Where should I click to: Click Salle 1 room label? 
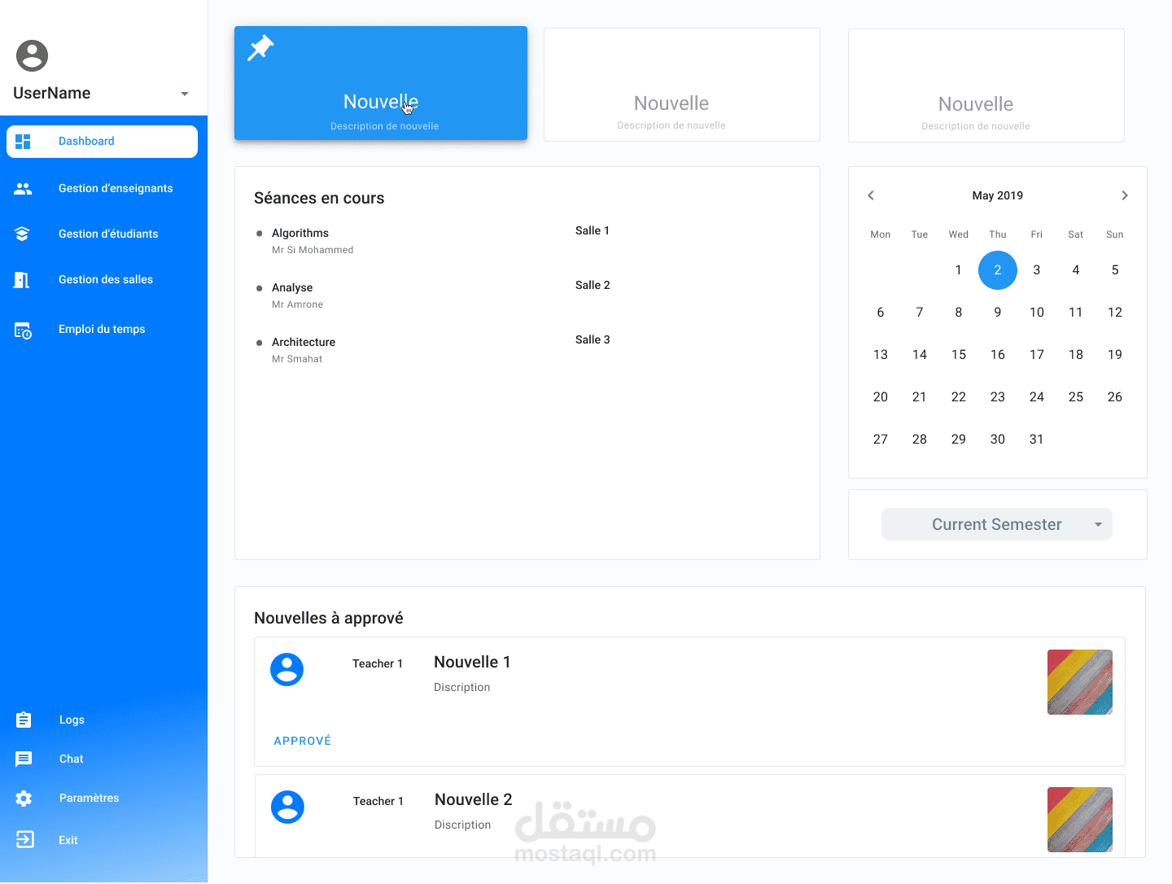(593, 231)
